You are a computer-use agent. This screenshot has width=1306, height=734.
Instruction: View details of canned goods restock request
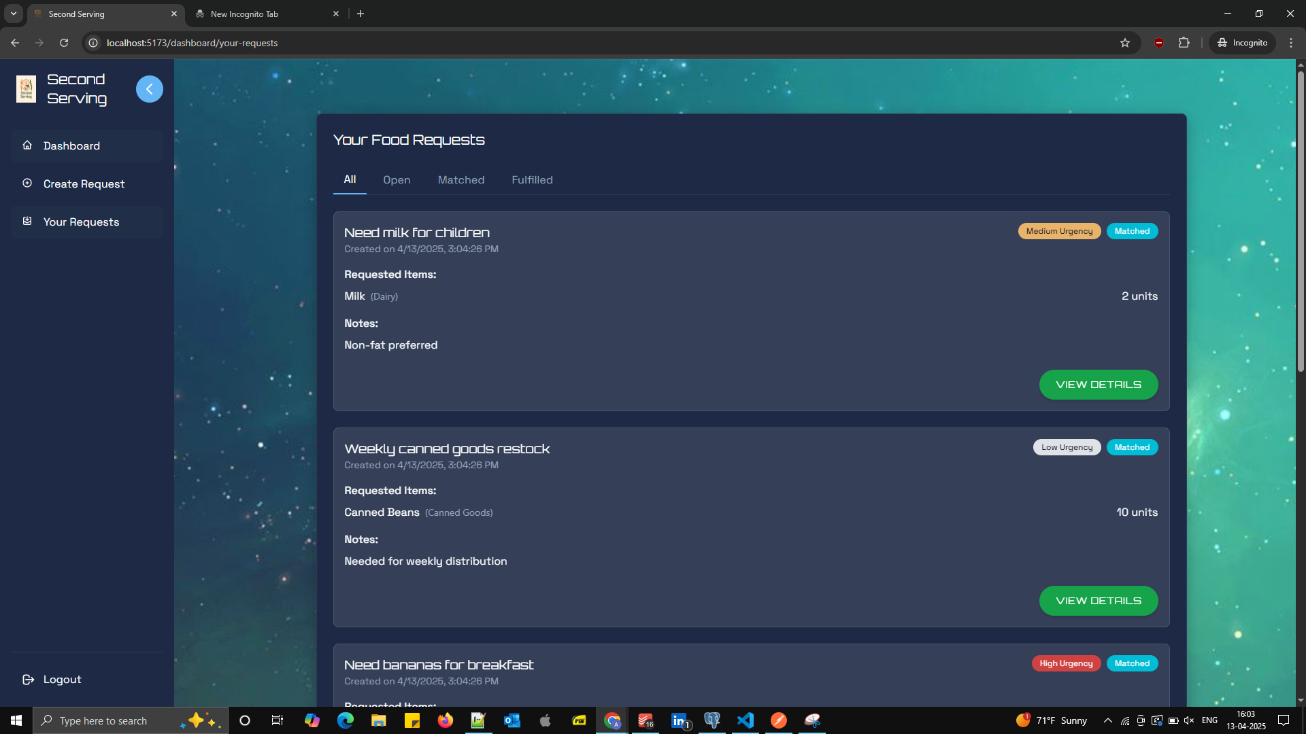(x=1098, y=601)
